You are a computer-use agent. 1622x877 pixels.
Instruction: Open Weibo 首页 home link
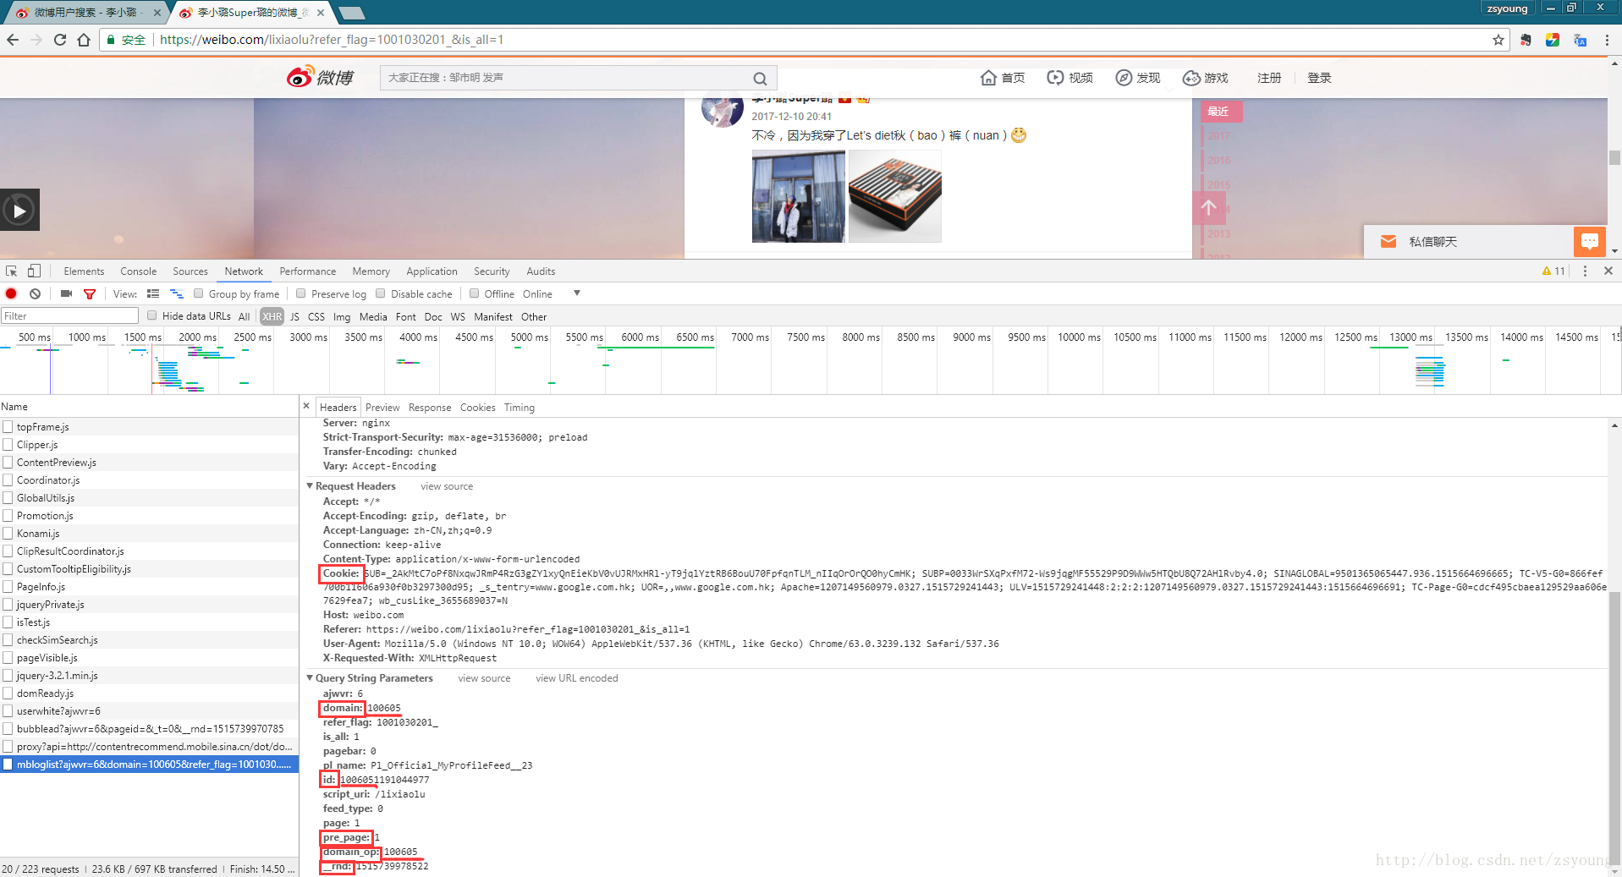(1003, 78)
